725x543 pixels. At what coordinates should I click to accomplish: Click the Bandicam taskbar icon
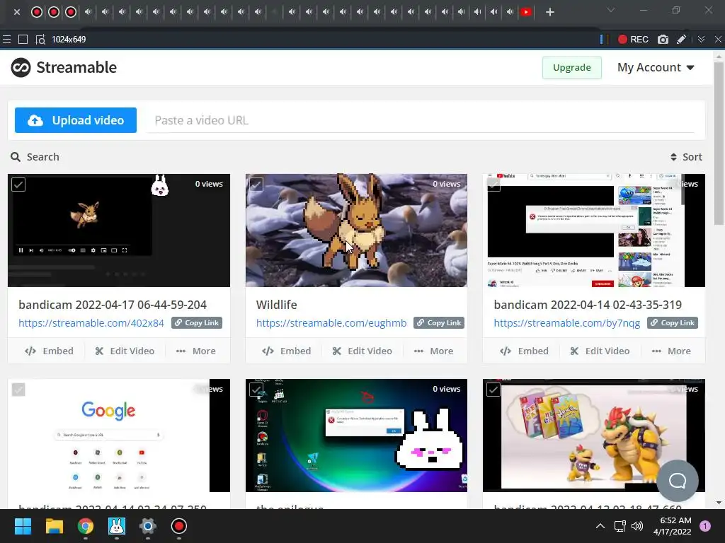(179, 526)
